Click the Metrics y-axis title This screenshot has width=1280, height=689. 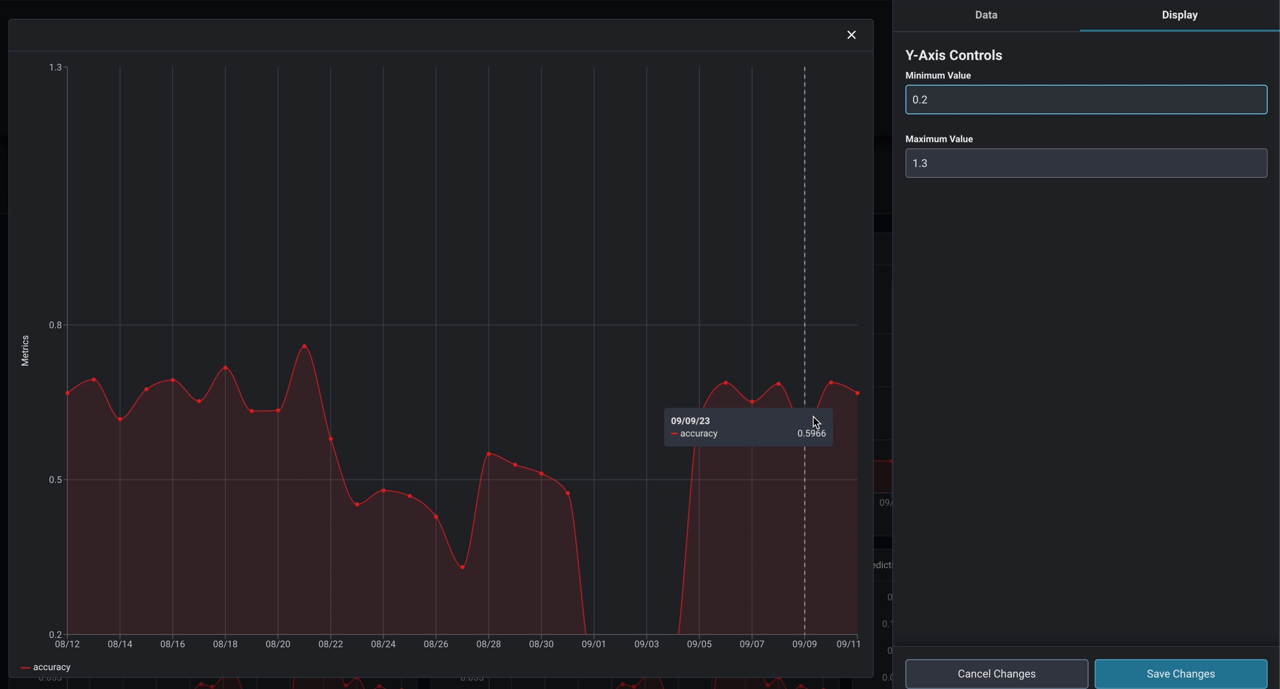pos(25,351)
